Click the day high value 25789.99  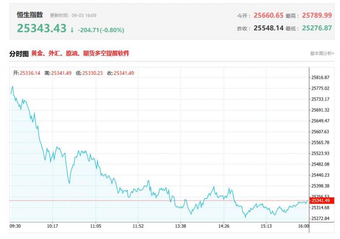click(317, 15)
